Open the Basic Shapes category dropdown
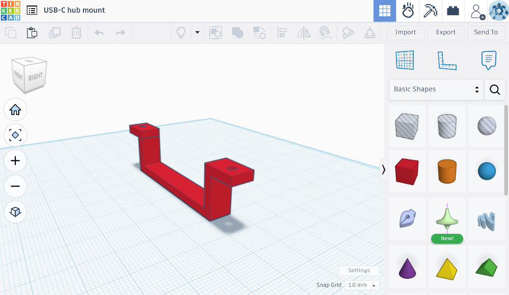Screen dimensions: 509x295 coord(435,89)
